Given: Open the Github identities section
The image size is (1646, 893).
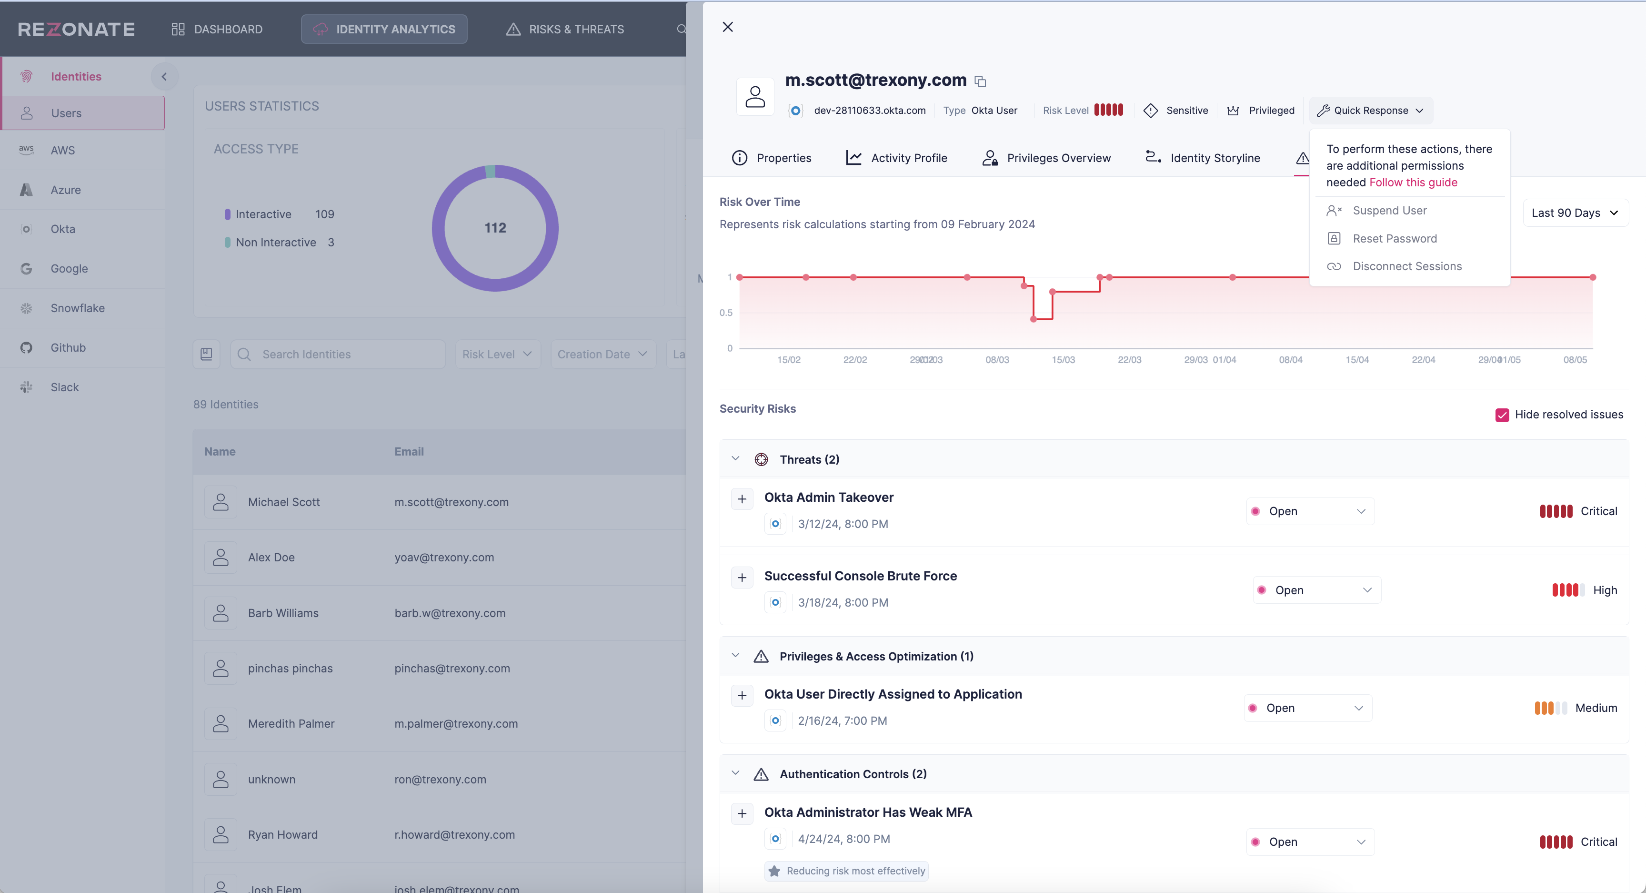Looking at the screenshot, I should pyautogui.click(x=68, y=347).
